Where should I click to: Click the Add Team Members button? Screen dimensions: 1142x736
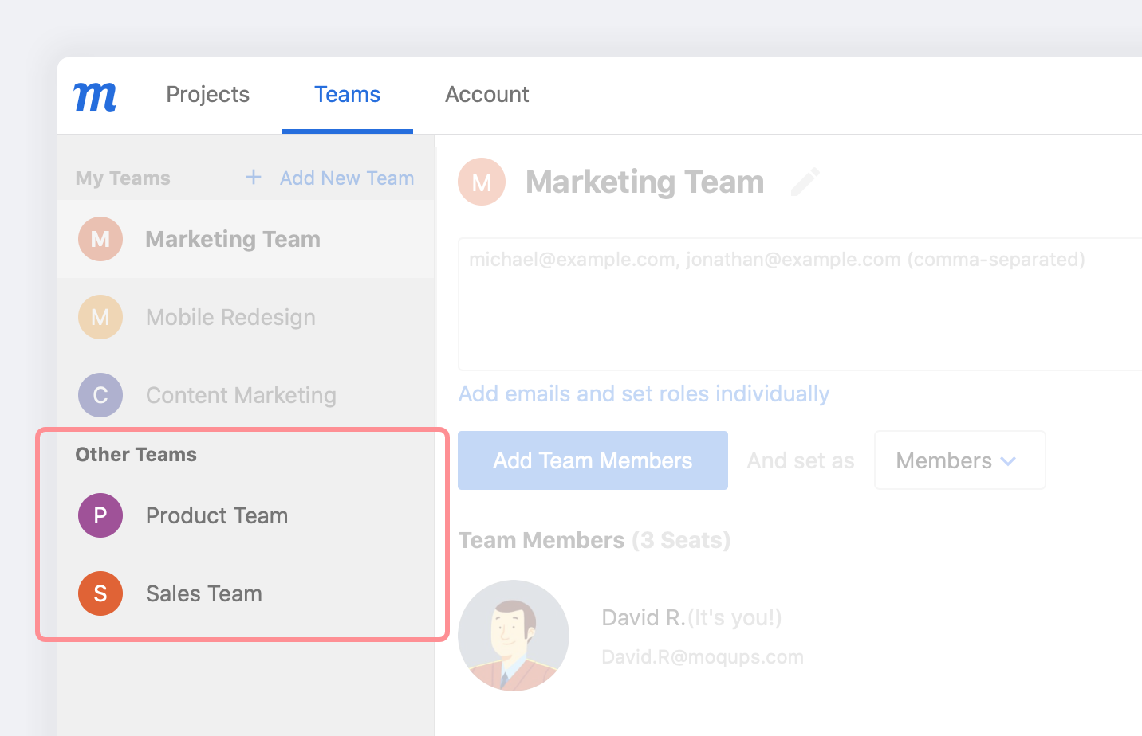coord(593,460)
